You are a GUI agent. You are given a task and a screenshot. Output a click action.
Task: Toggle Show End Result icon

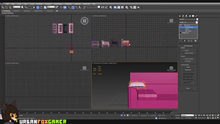coord(185,41)
